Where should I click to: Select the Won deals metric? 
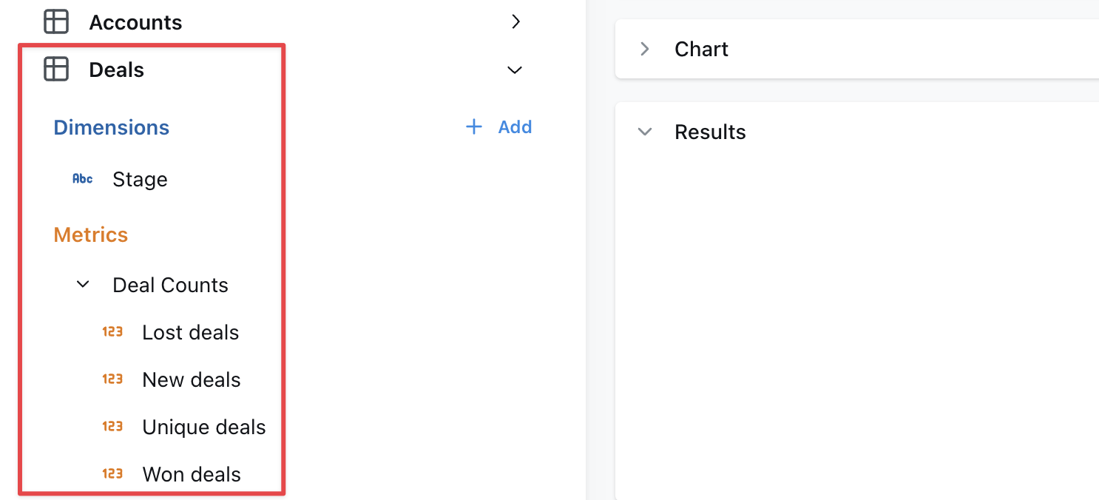click(x=191, y=473)
